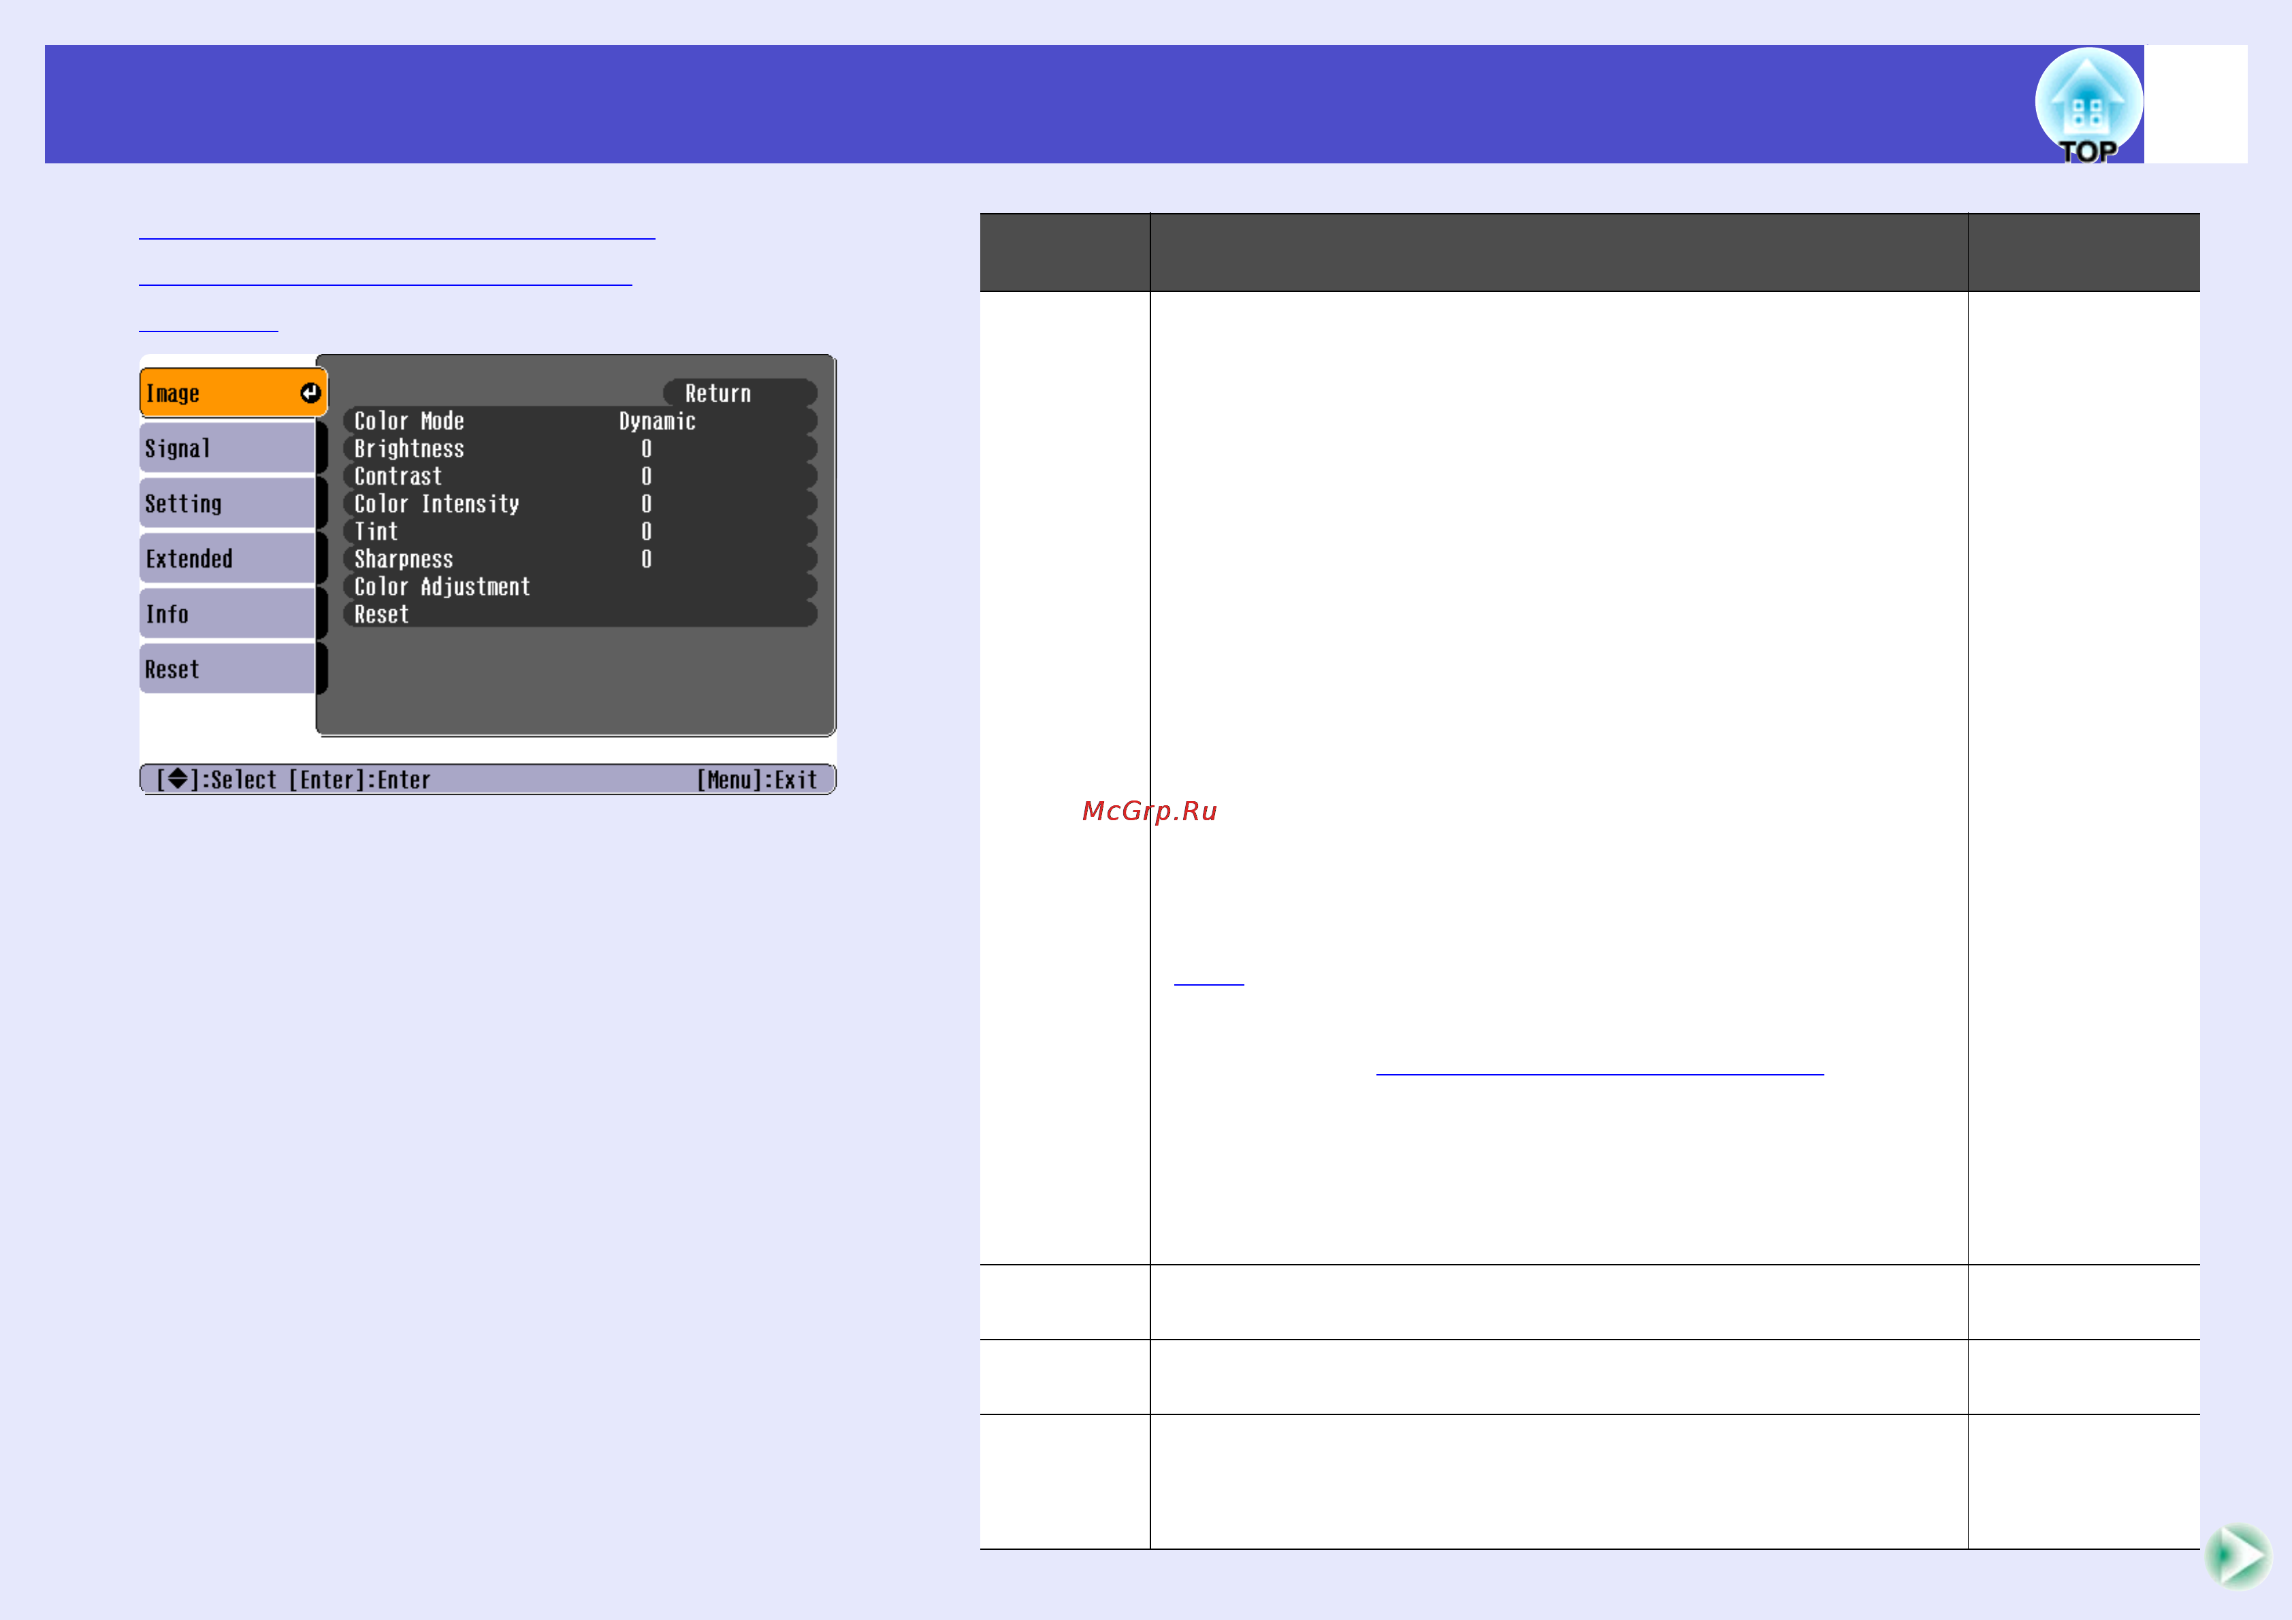2292x1620 pixels.
Task: Choose the Reset tab in left sidebar
Action: pos(227,669)
